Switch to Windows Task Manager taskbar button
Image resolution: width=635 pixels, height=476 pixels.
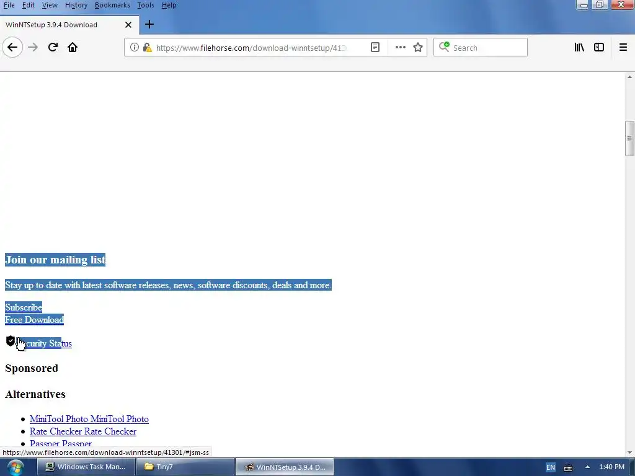point(86,467)
